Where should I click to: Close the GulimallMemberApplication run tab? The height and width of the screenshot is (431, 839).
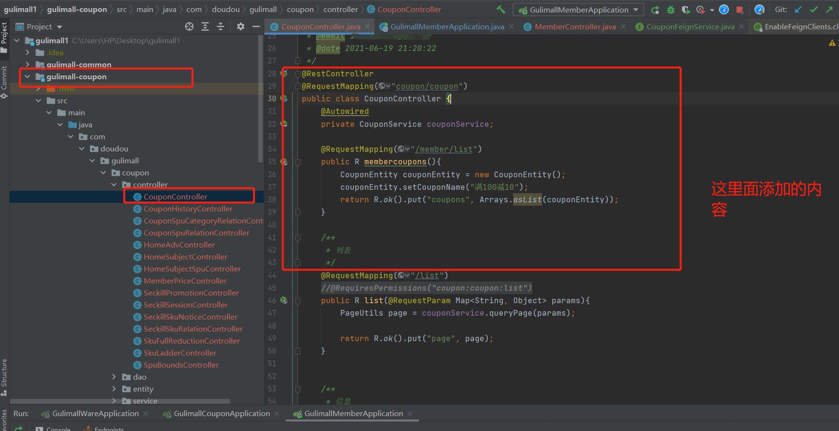click(410, 413)
